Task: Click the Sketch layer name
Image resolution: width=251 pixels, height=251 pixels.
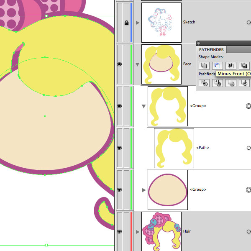Action: pyautogui.click(x=189, y=22)
